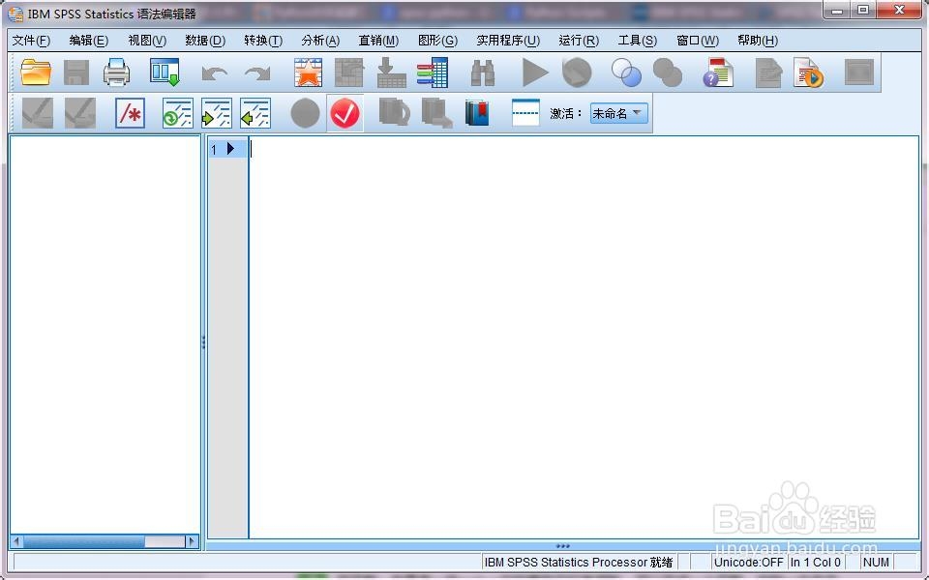Click the indent syntax right arrow icon
Image resolution: width=929 pixels, height=580 pixels.
point(216,113)
